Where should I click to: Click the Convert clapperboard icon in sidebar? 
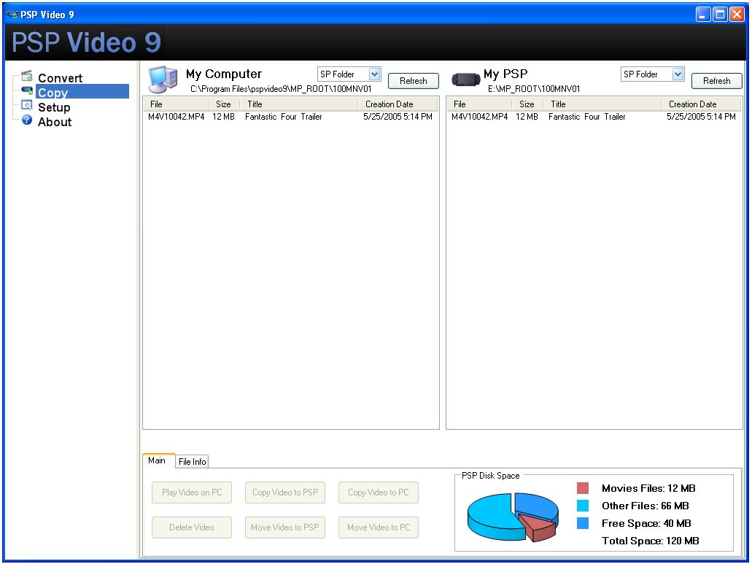(x=27, y=76)
